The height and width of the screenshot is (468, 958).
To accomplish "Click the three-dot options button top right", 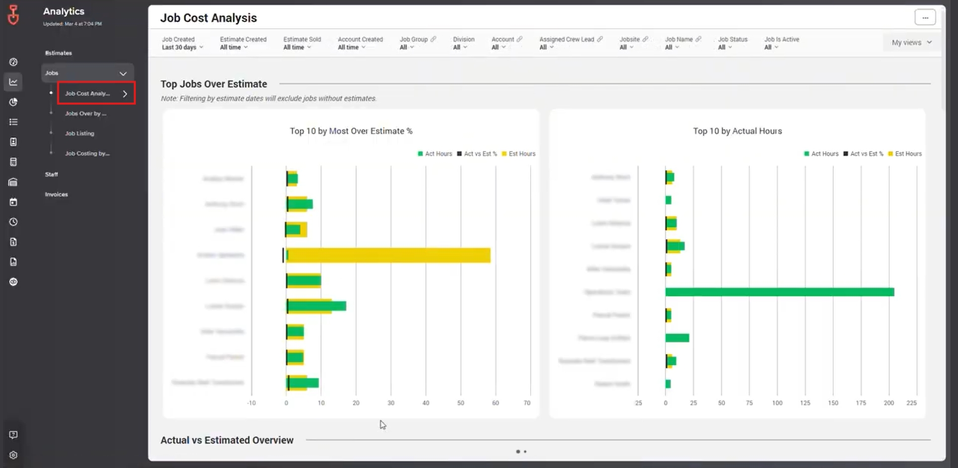I will coord(925,17).
